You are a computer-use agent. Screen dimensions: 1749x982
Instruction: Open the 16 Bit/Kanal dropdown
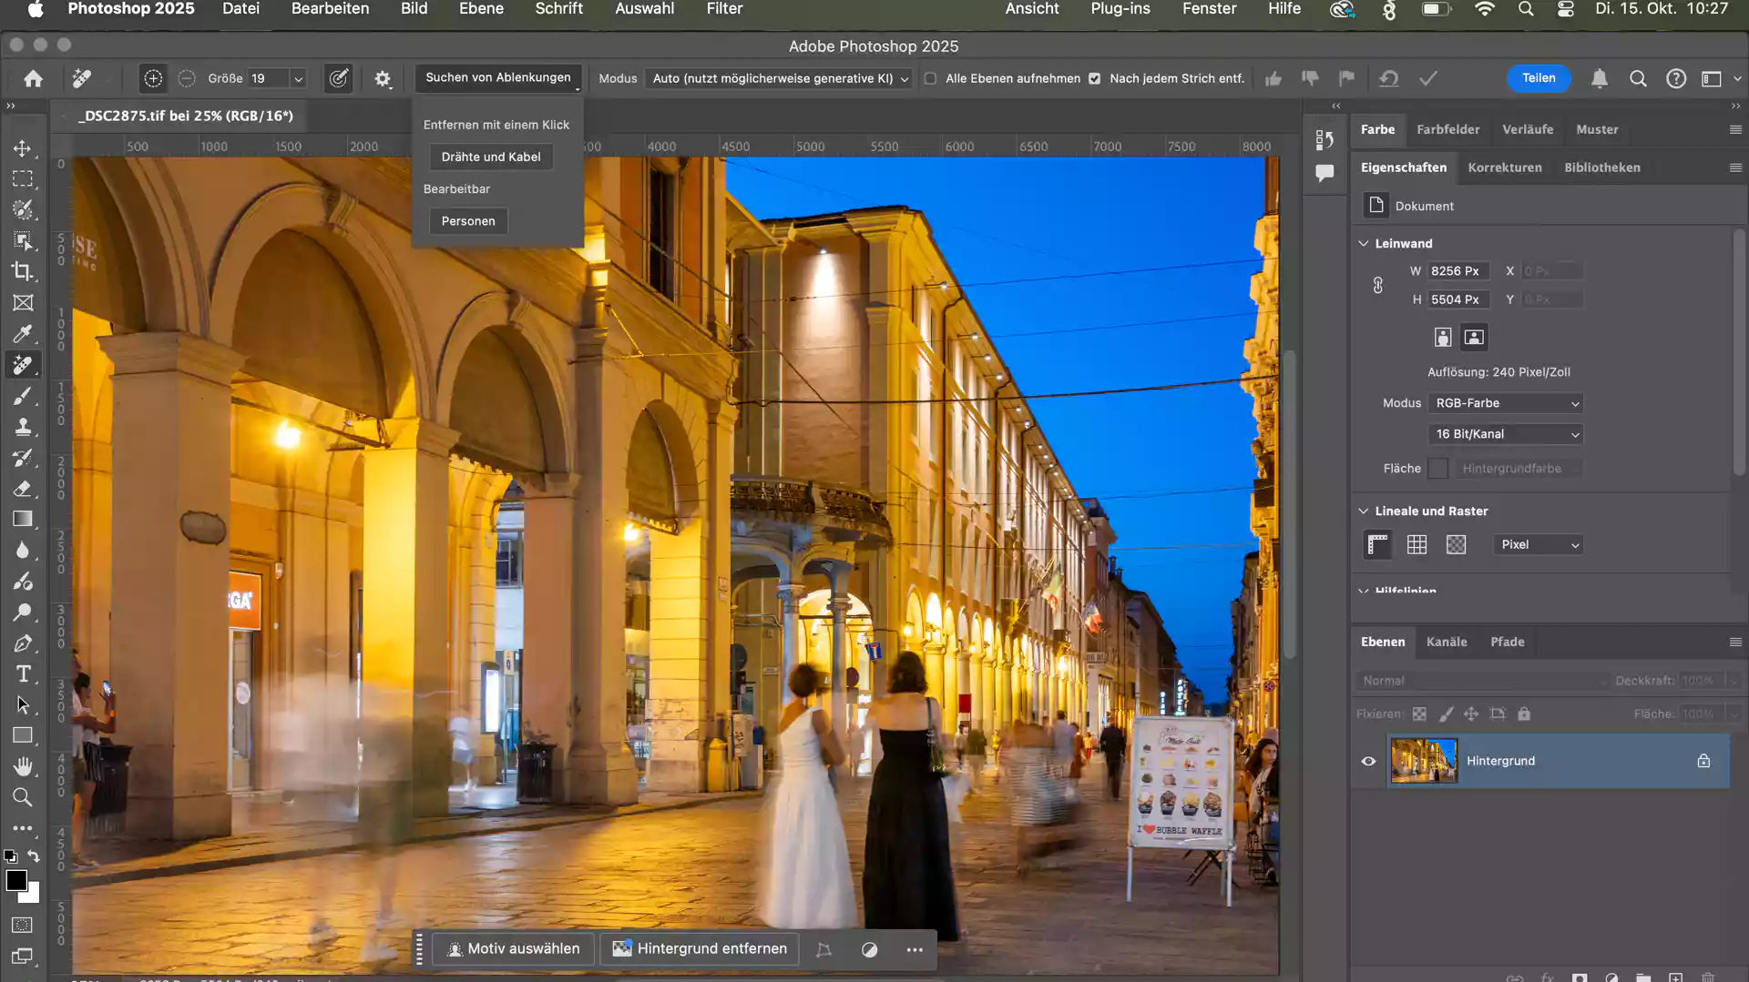[1505, 434]
